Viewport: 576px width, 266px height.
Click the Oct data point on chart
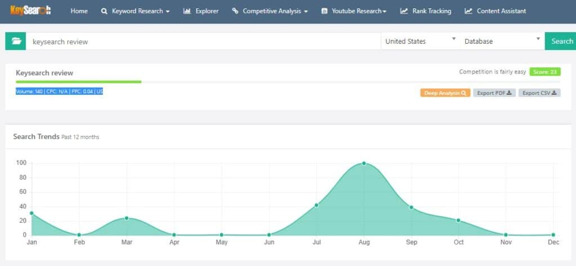(x=458, y=221)
